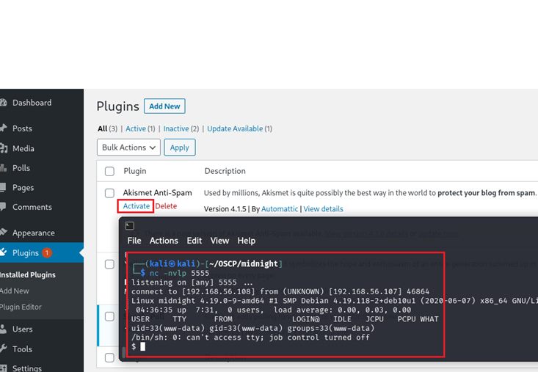Select Plugin Editor submenu item
The height and width of the screenshot is (372, 538).
pyautogui.click(x=21, y=307)
